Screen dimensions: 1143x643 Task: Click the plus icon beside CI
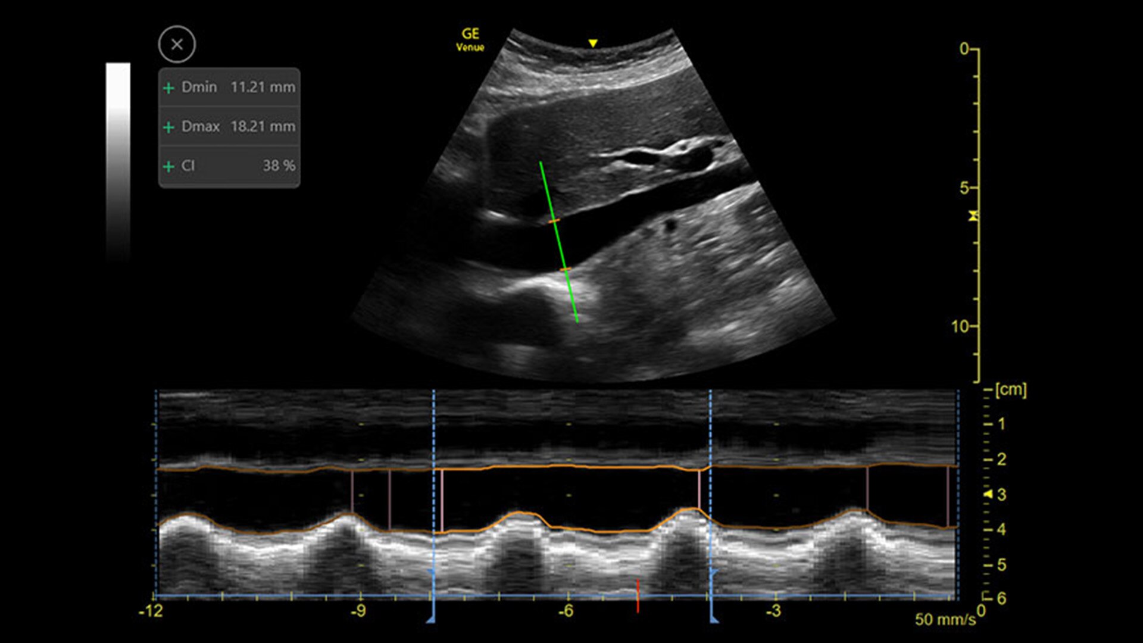tap(168, 166)
